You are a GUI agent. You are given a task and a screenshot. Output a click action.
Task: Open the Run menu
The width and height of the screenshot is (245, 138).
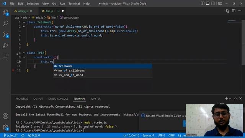tap(62, 3)
